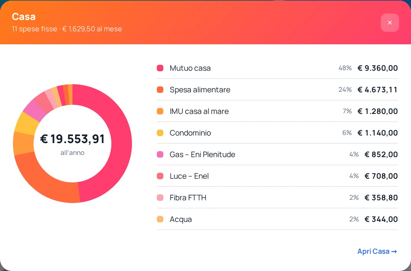
Task: Click the 'Acqua' row label
Action: tap(180, 219)
